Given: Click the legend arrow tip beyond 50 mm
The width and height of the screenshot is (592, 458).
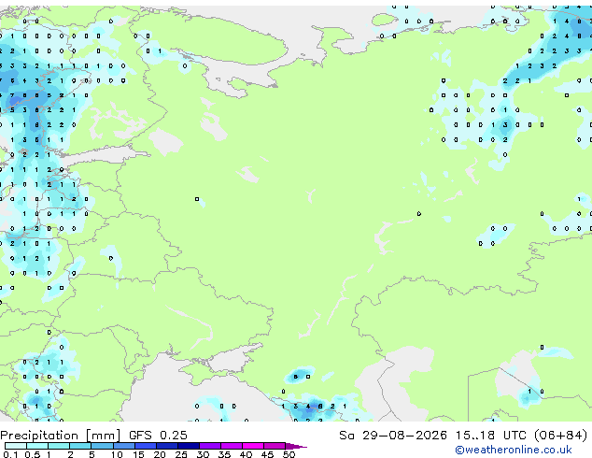Looking at the screenshot, I should pos(296,446).
